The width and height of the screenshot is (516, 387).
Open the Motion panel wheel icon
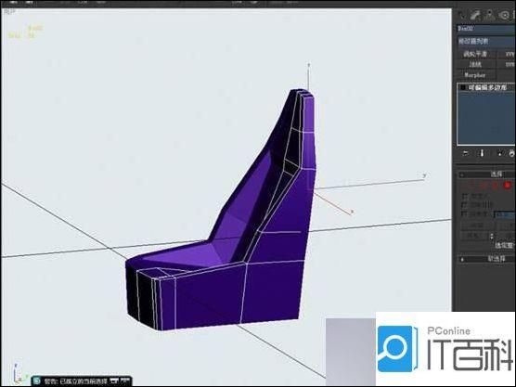pos(504,15)
